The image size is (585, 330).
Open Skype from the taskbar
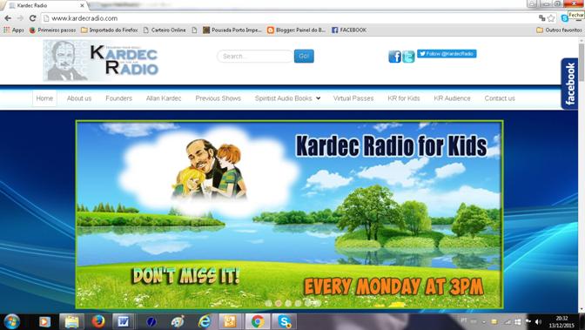click(285, 321)
